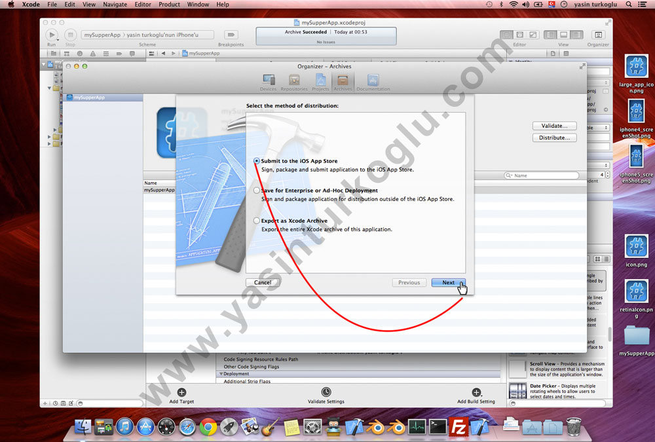The height and width of the screenshot is (442, 655).
Task: Click user name yasin turkoglu in menu bar
Action: [595, 4]
